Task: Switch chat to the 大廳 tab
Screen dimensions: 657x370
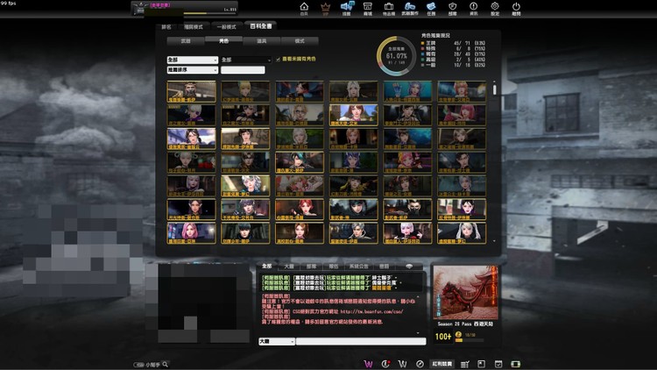Action: [289, 267]
